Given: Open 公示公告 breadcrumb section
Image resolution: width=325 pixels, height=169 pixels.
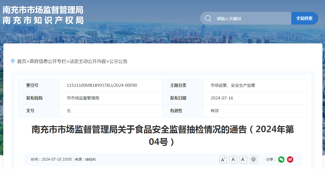Looking at the screenshot, I should (x=118, y=61).
